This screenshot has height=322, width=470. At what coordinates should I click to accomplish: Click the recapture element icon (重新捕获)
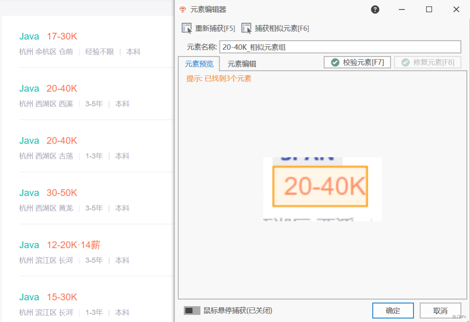pyautogui.click(x=187, y=28)
